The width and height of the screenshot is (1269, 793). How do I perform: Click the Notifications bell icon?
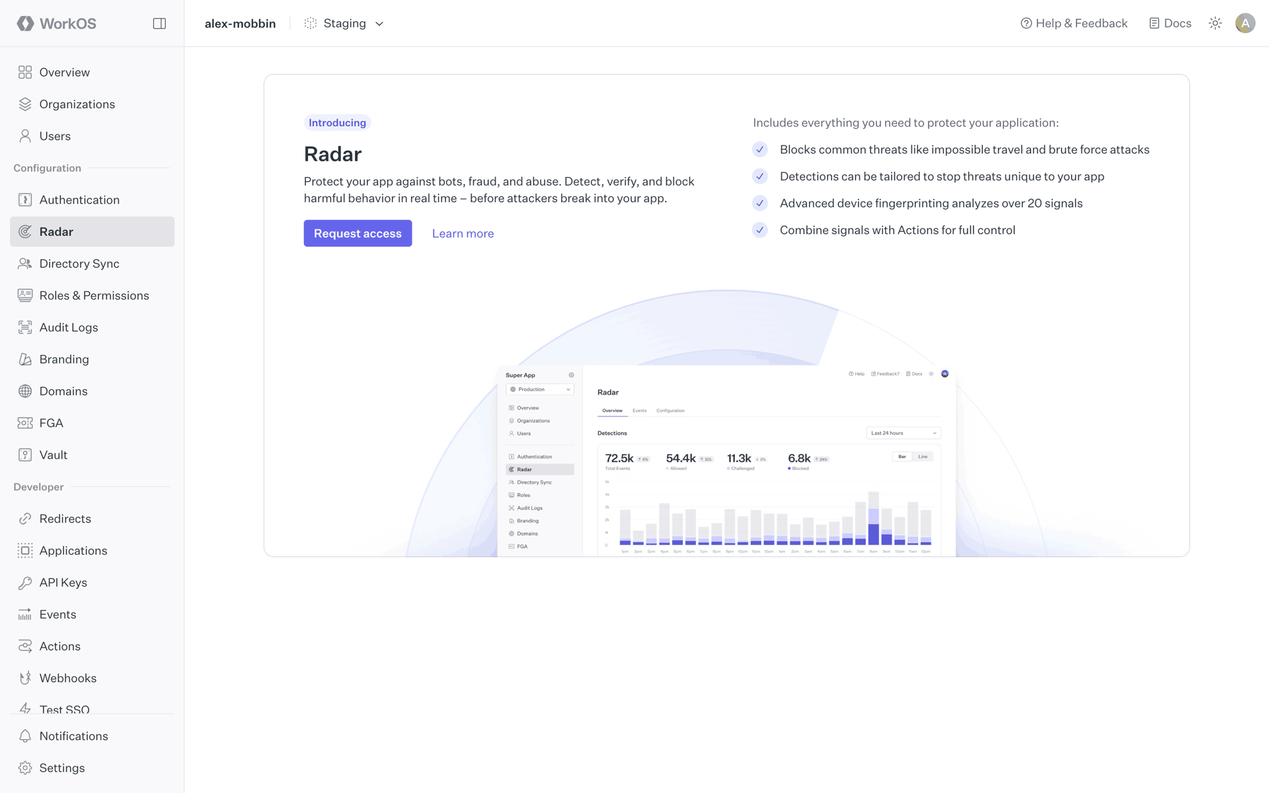[x=25, y=736]
